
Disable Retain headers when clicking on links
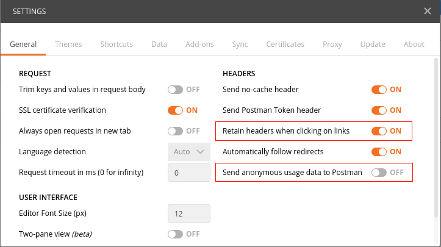click(379, 131)
